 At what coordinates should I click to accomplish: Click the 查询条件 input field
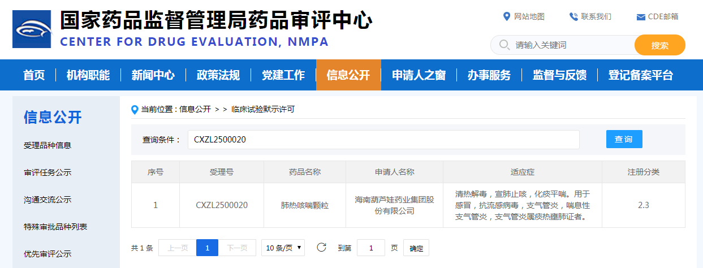pos(383,140)
